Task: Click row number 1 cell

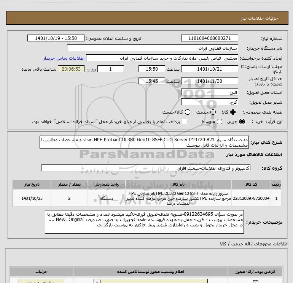Action: (276, 198)
